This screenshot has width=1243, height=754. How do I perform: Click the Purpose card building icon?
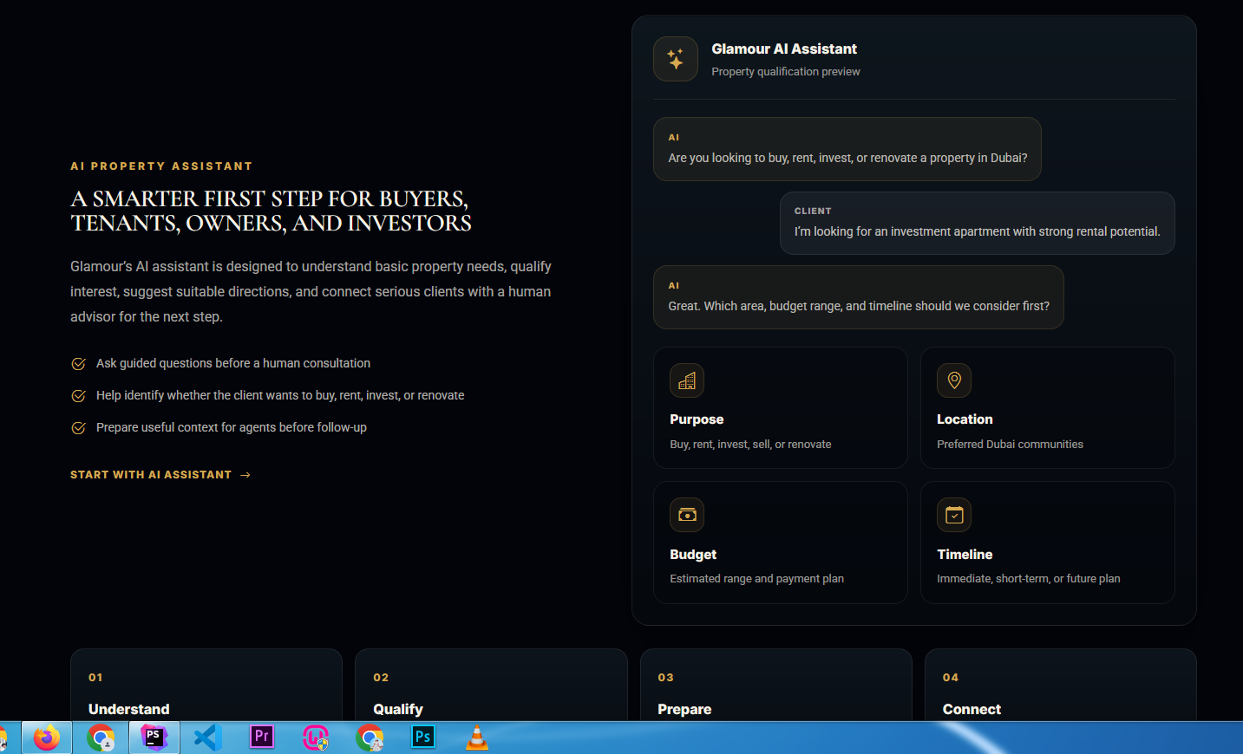tap(687, 380)
